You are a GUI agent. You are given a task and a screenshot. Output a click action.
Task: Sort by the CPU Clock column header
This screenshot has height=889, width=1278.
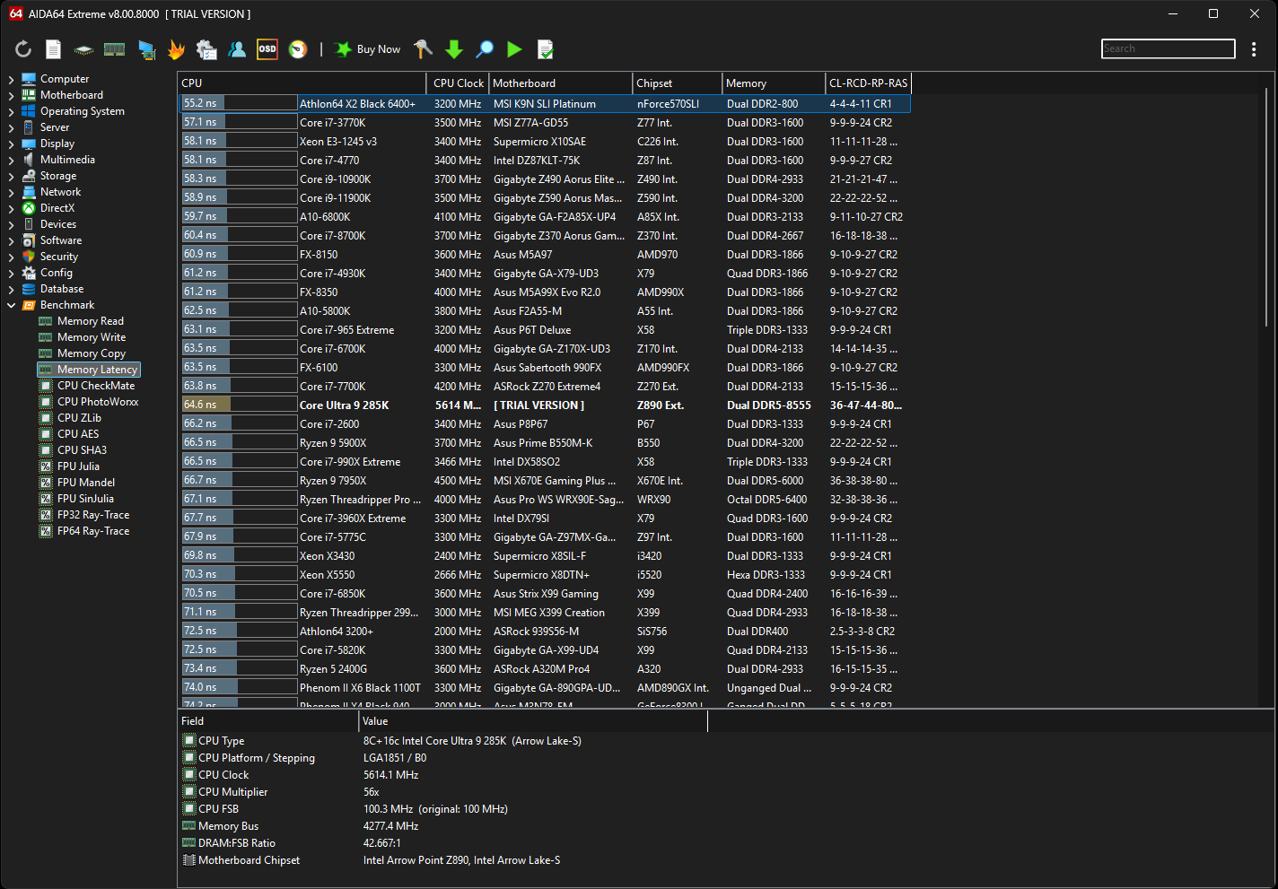pos(458,83)
